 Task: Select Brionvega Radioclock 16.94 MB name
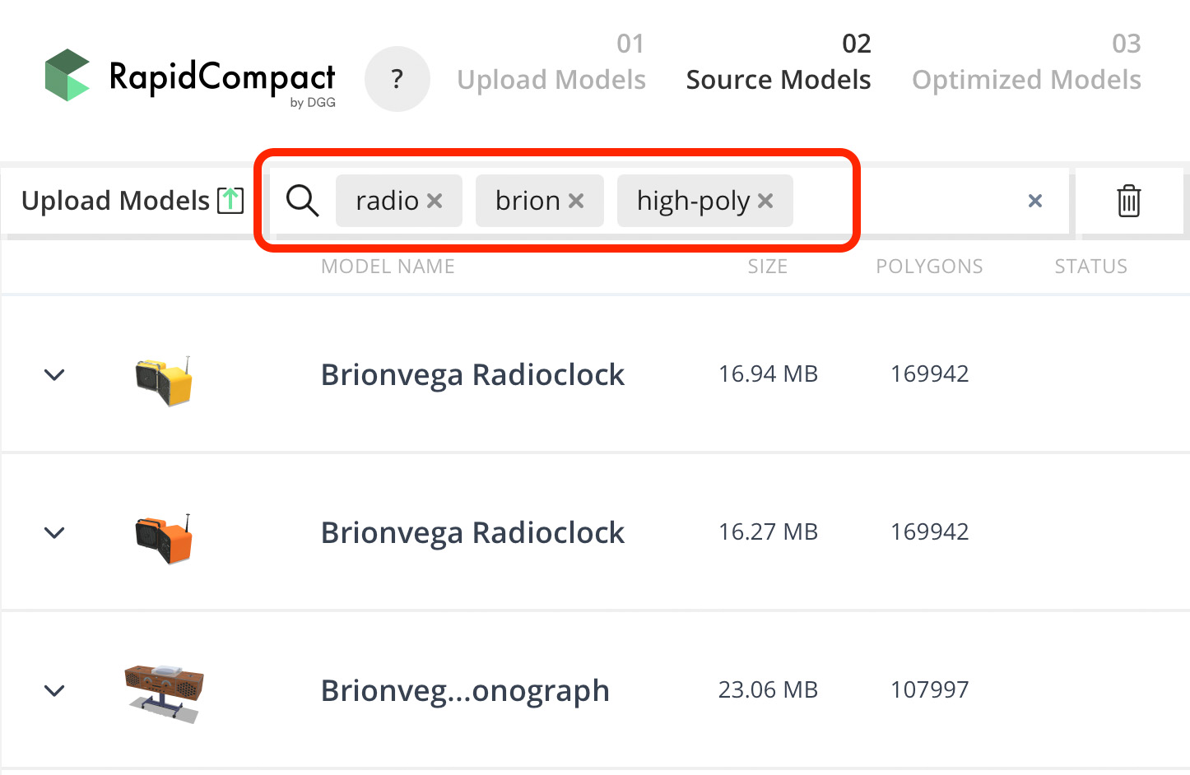pyautogui.click(x=472, y=375)
